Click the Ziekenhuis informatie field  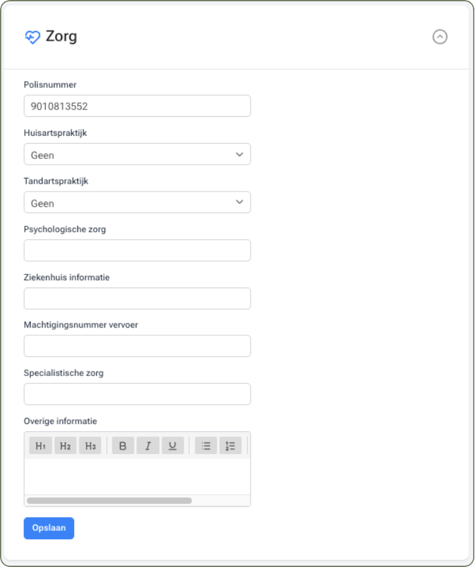[x=137, y=299]
